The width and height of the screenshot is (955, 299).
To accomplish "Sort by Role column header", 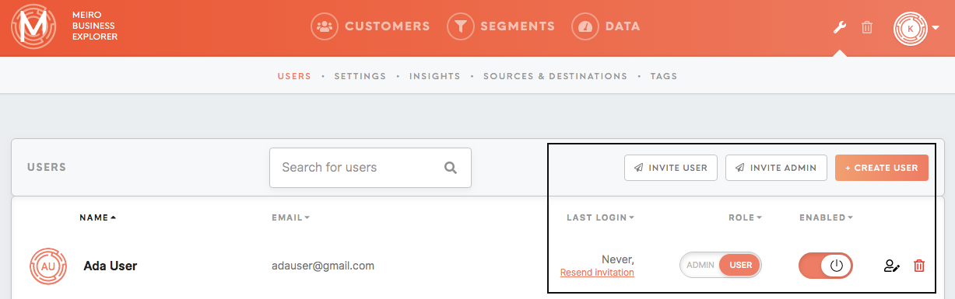I will tap(745, 217).
